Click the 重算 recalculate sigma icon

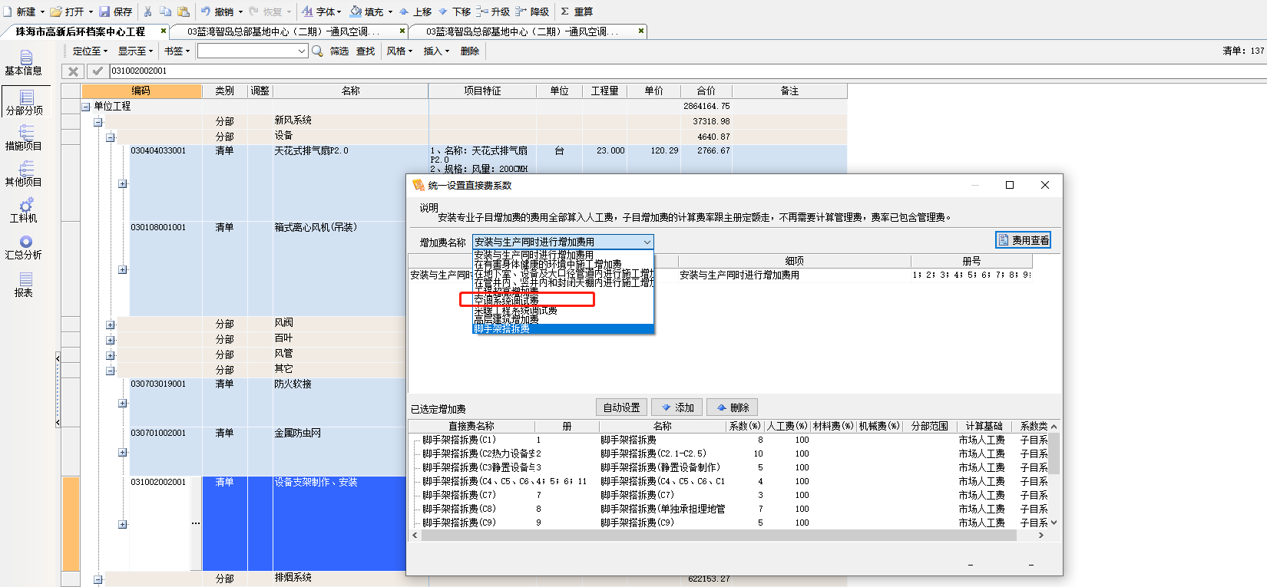click(x=564, y=12)
